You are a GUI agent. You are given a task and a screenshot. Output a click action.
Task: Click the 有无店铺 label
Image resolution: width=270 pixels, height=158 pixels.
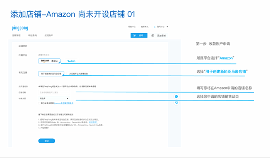[23, 73]
